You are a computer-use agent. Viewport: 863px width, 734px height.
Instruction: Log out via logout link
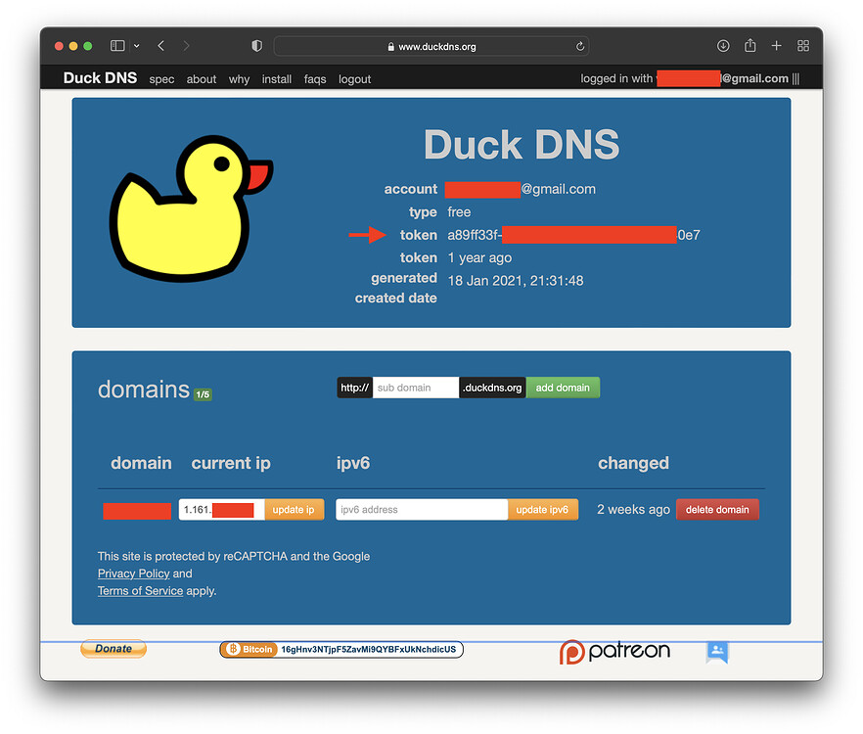[x=354, y=79]
